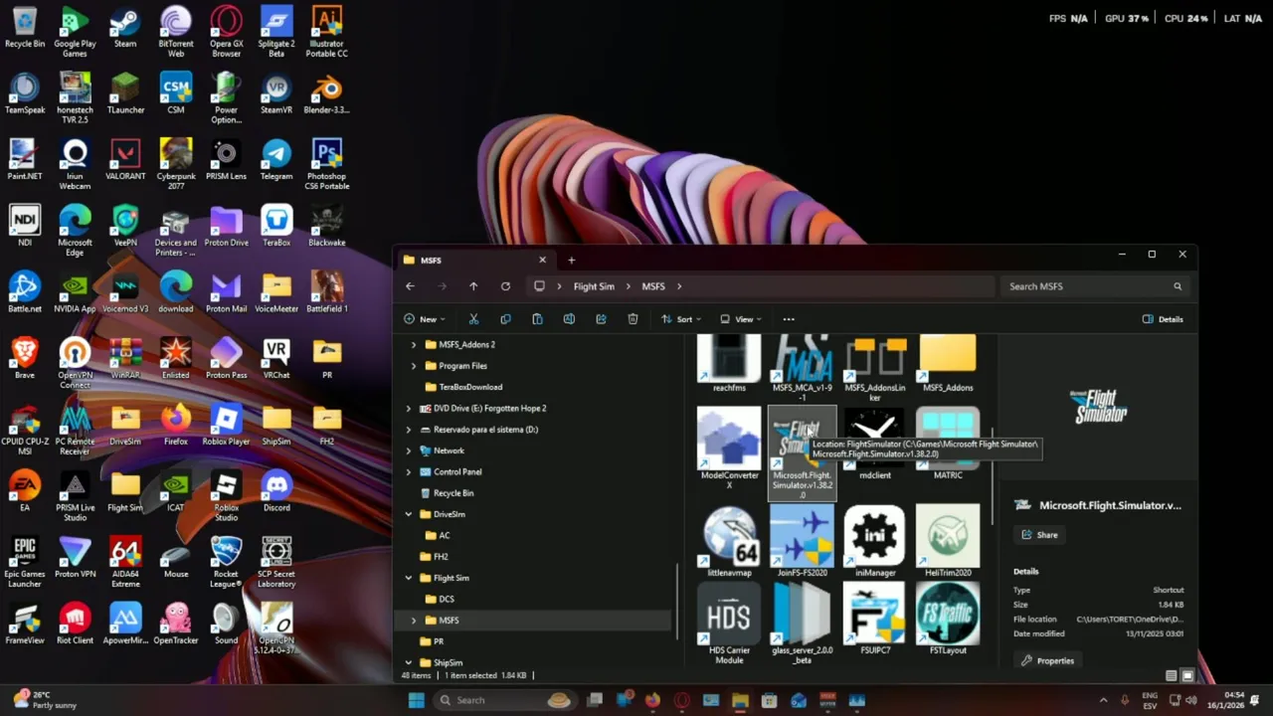The image size is (1273, 716).
Task: Close the MSFS Explorer tab
Action: coord(542,260)
